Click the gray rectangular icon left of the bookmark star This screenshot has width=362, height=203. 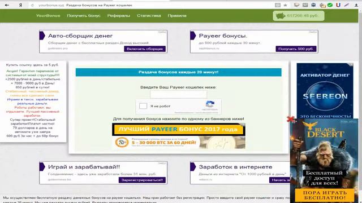pos(278,5)
